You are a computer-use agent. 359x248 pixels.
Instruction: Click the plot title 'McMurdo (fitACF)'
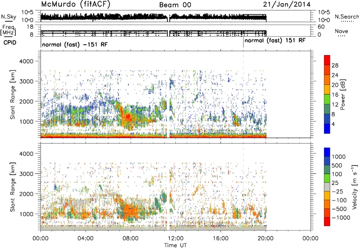click(x=75, y=4)
